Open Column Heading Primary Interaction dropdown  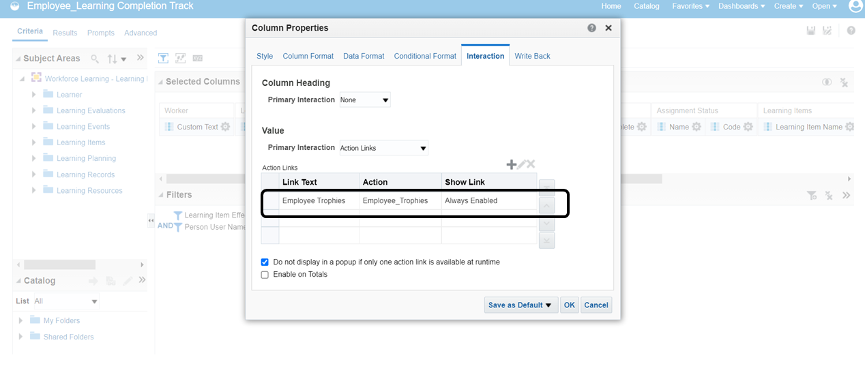click(x=365, y=100)
